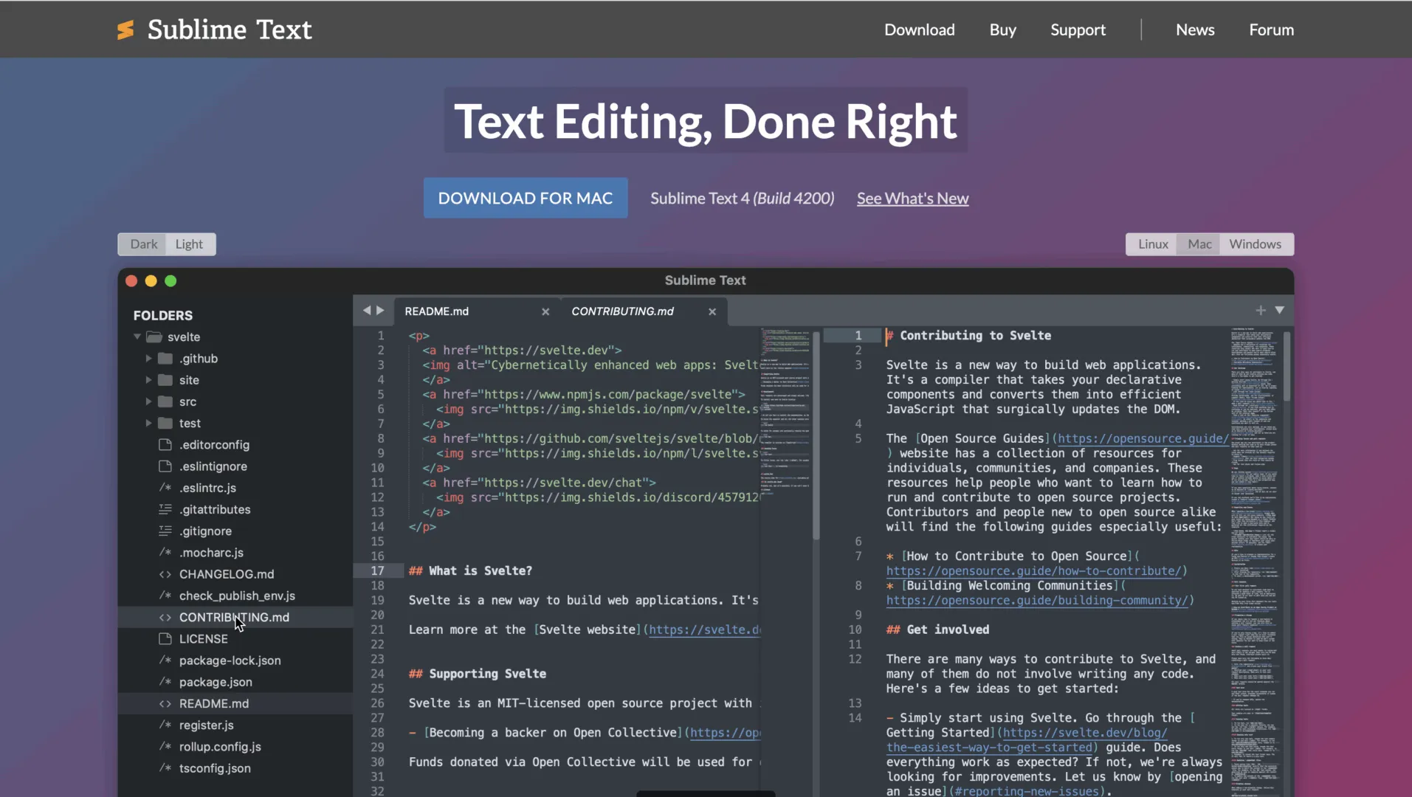Open the Buy page in navigation

tap(1002, 30)
